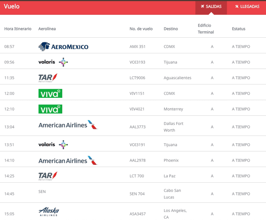Click the Destino column header

coord(171,29)
